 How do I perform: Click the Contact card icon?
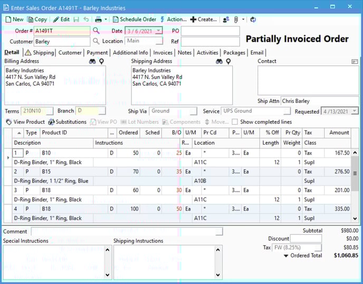[355, 61]
